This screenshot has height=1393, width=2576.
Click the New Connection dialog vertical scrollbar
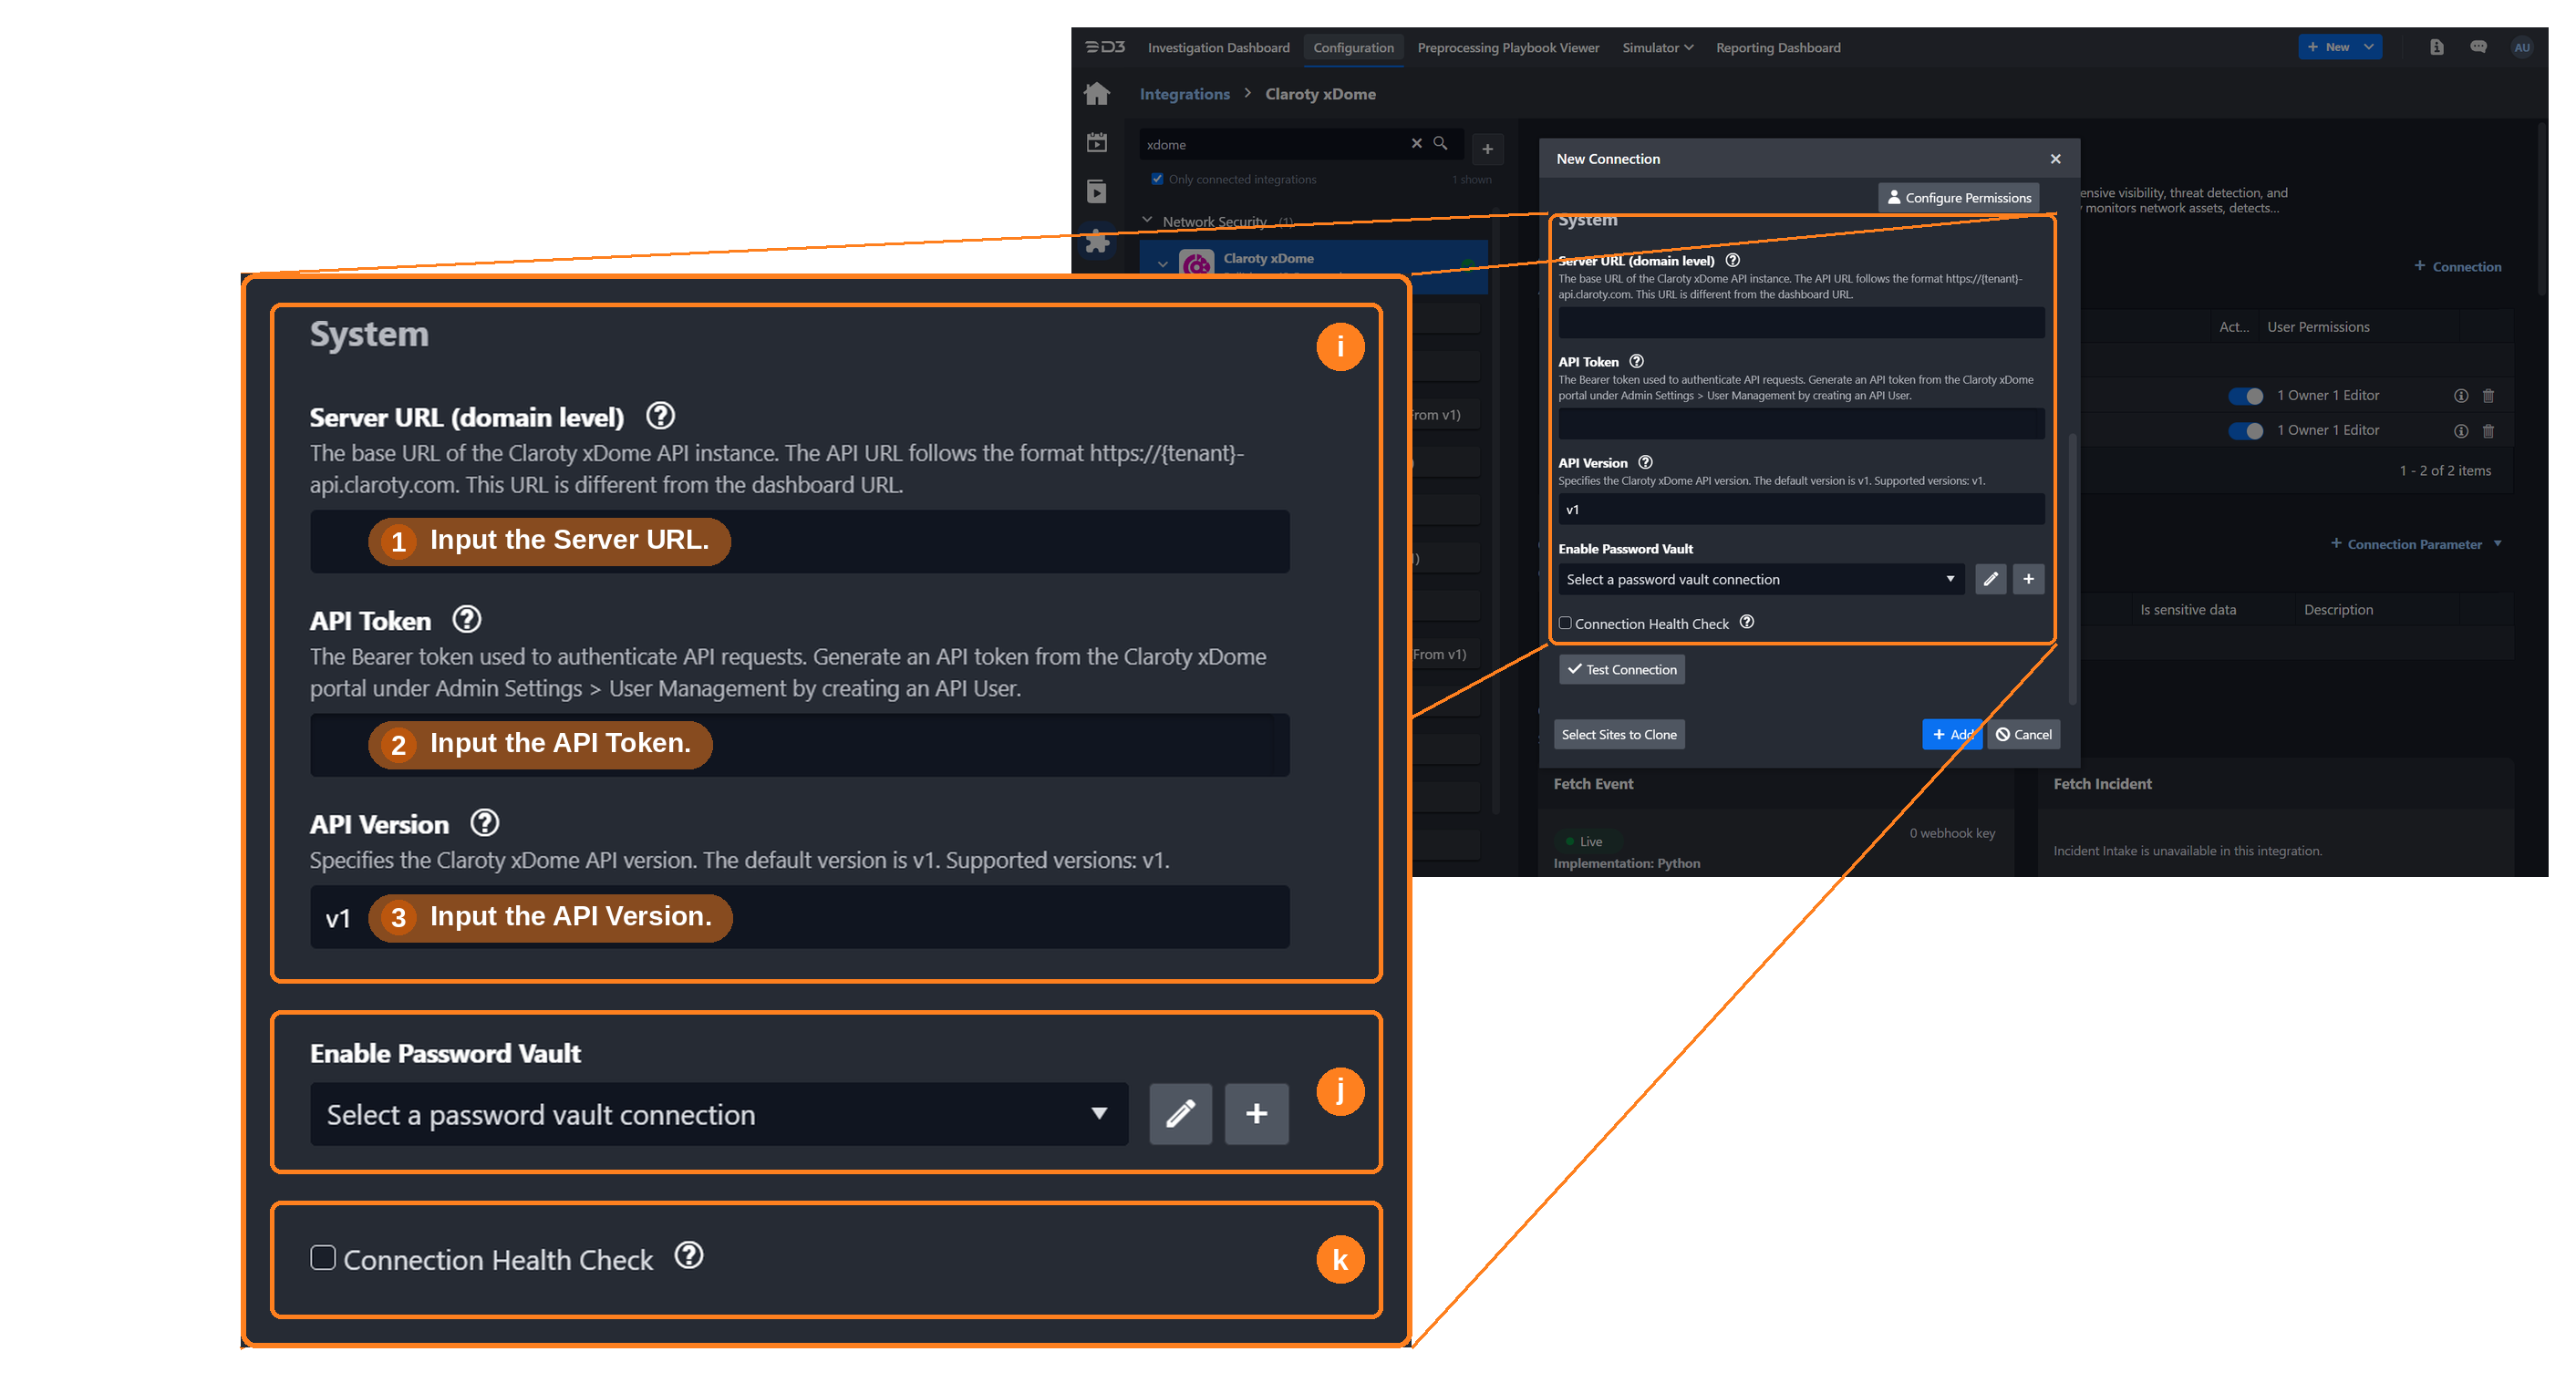[2072, 568]
